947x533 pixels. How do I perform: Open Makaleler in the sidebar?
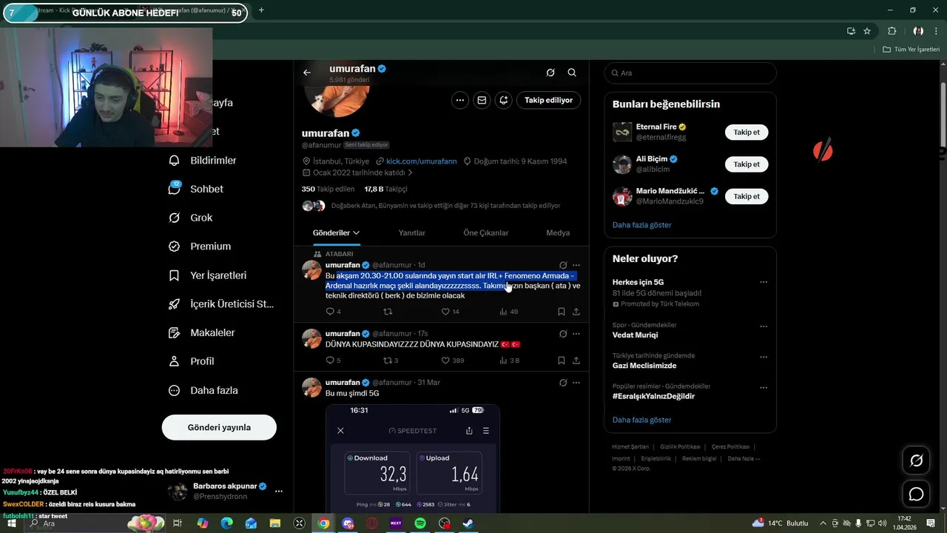point(202,332)
